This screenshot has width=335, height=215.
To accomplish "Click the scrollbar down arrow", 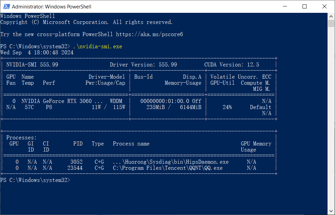I will point(331,211).
